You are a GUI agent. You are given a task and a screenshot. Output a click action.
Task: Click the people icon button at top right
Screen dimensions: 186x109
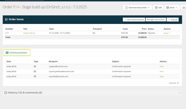(x=184, y=8)
